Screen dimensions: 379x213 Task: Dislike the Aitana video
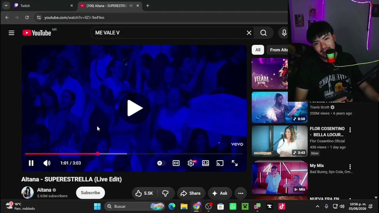pyautogui.click(x=165, y=193)
